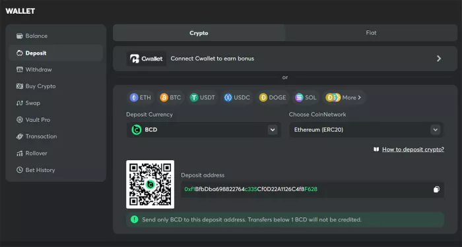Select USDC quick currency button
This screenshot has width=462, height=247.
[237, 97]
